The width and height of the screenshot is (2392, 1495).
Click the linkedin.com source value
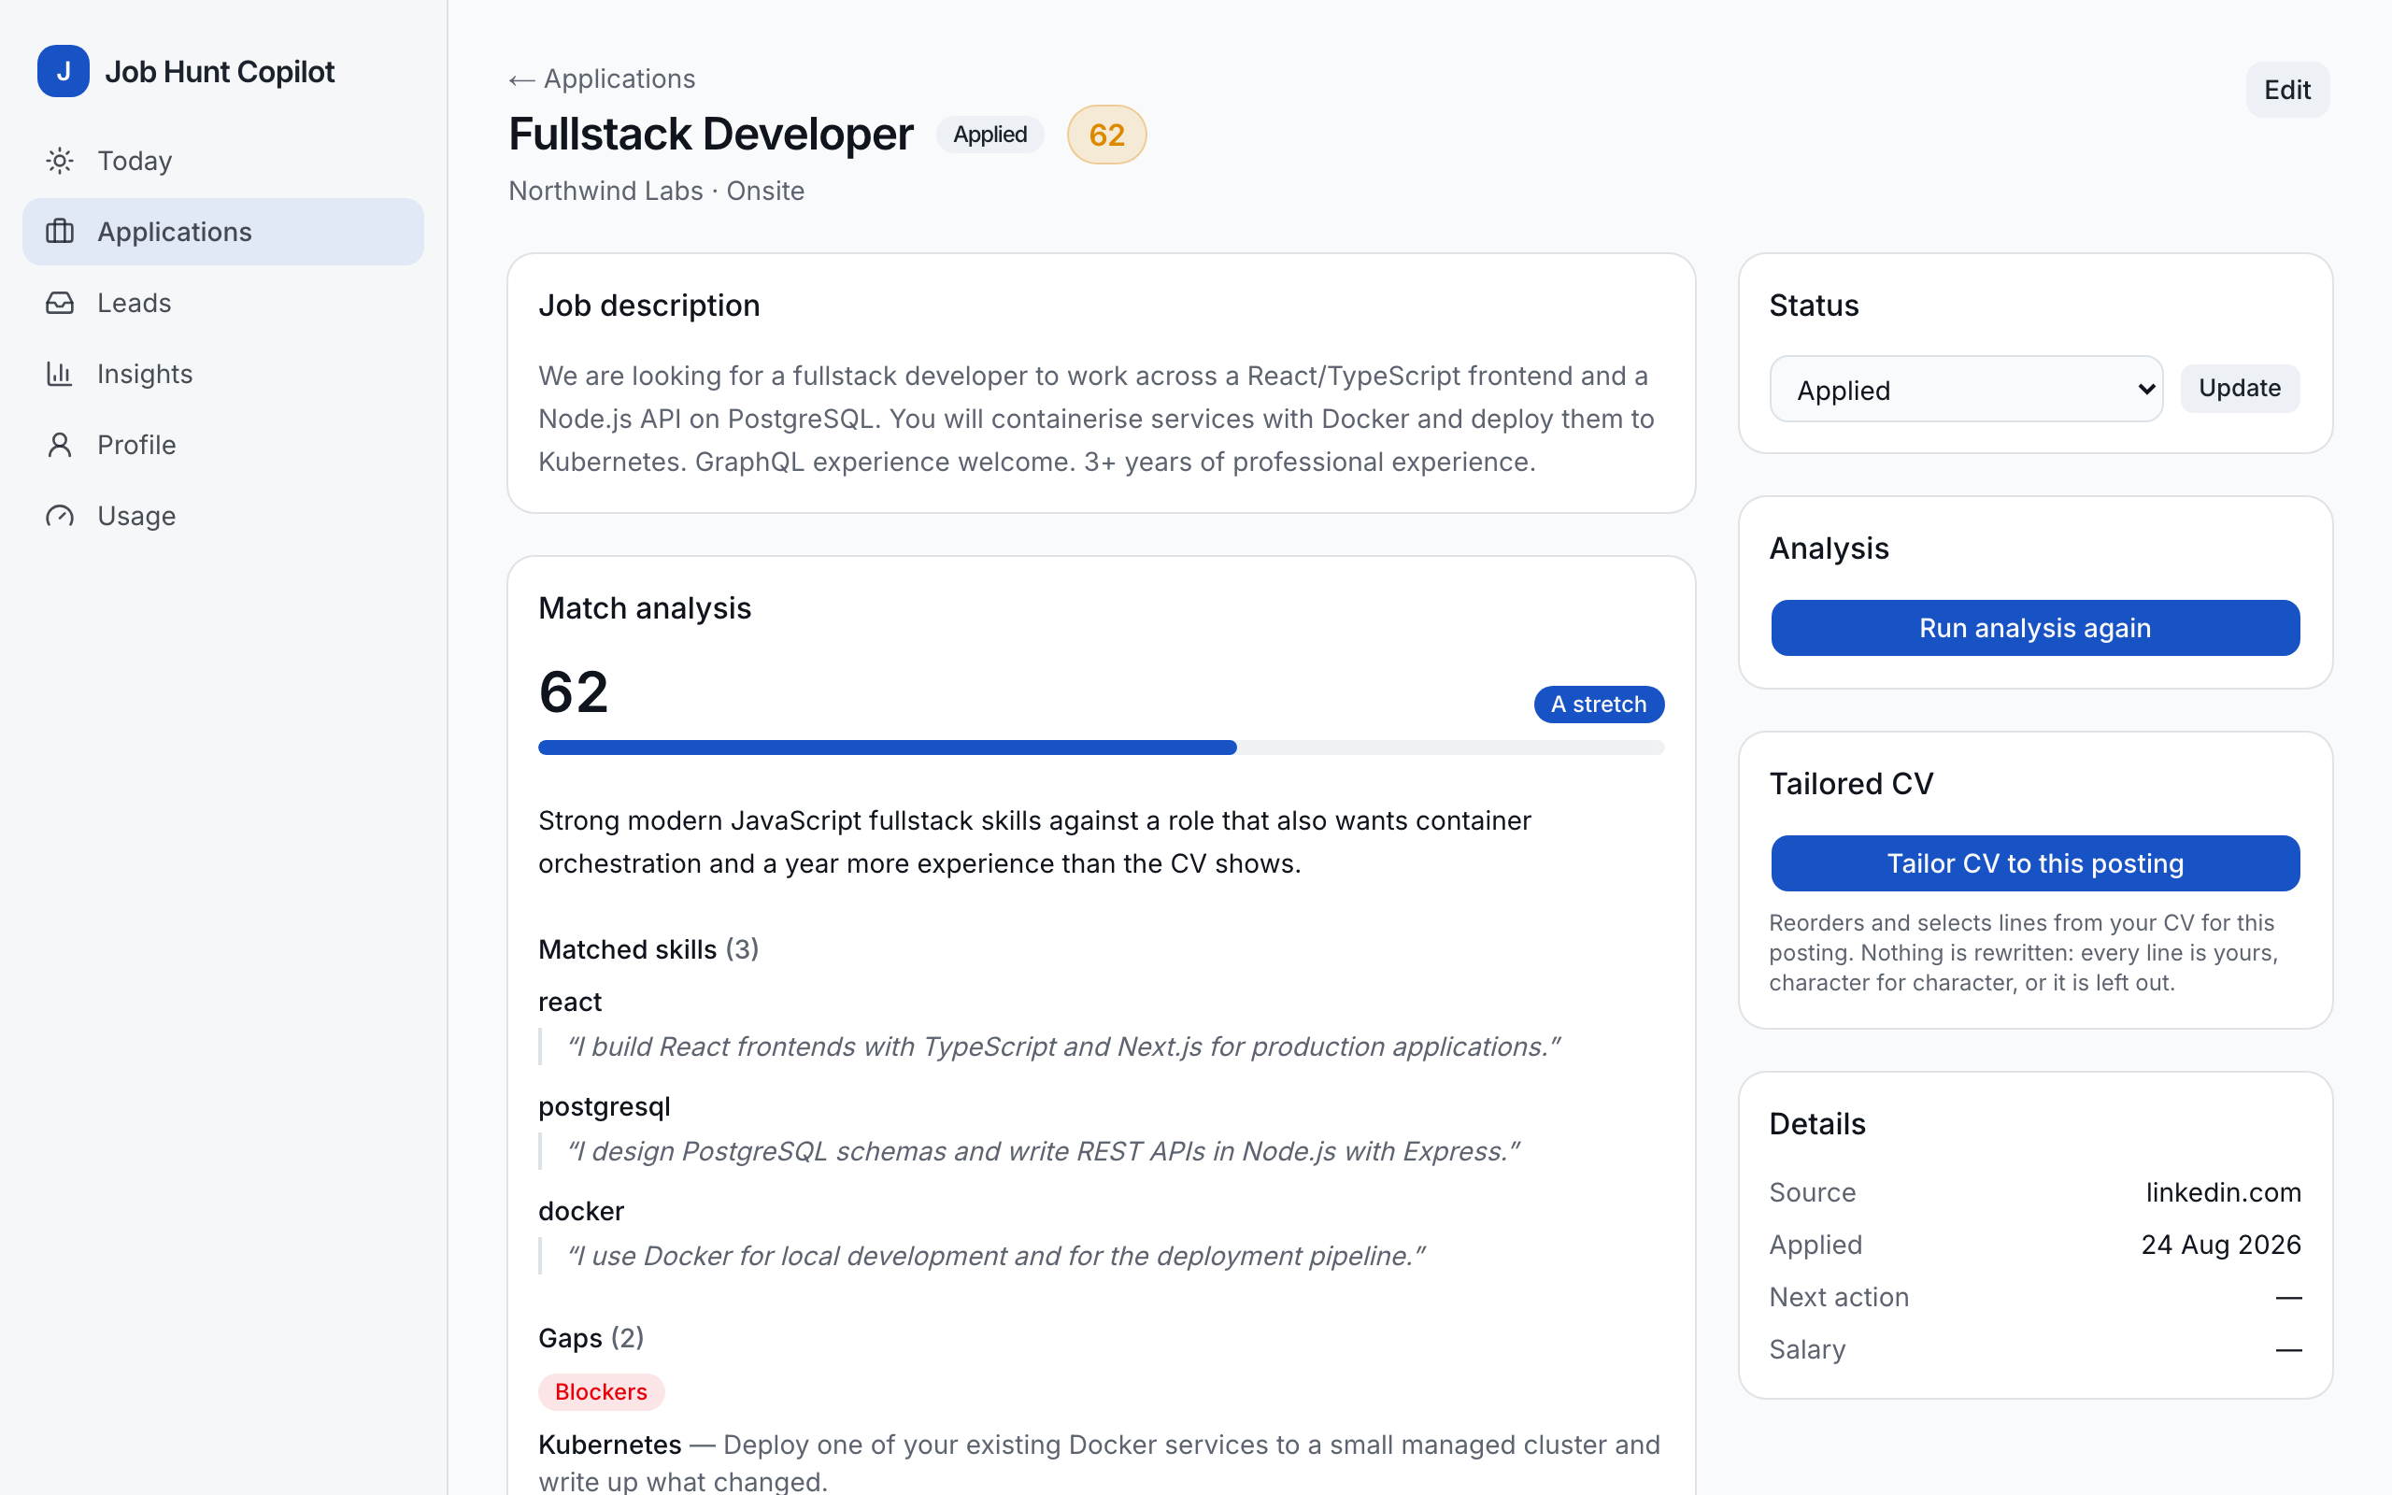[x=2223, y=1192]
